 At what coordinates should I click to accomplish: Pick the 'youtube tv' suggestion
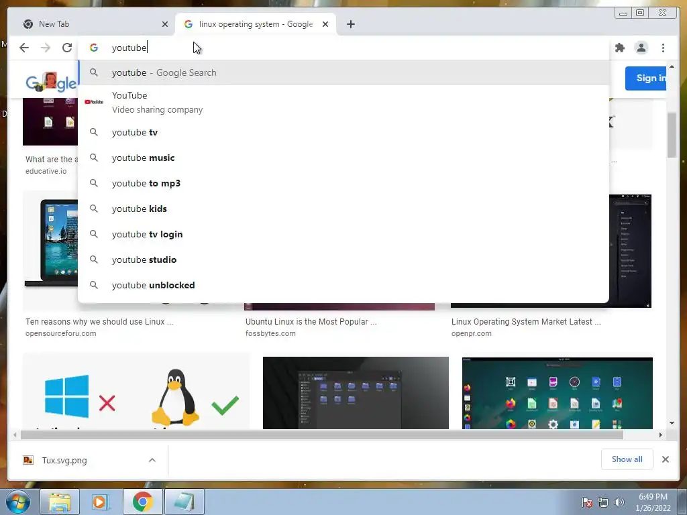coord(343,132)
